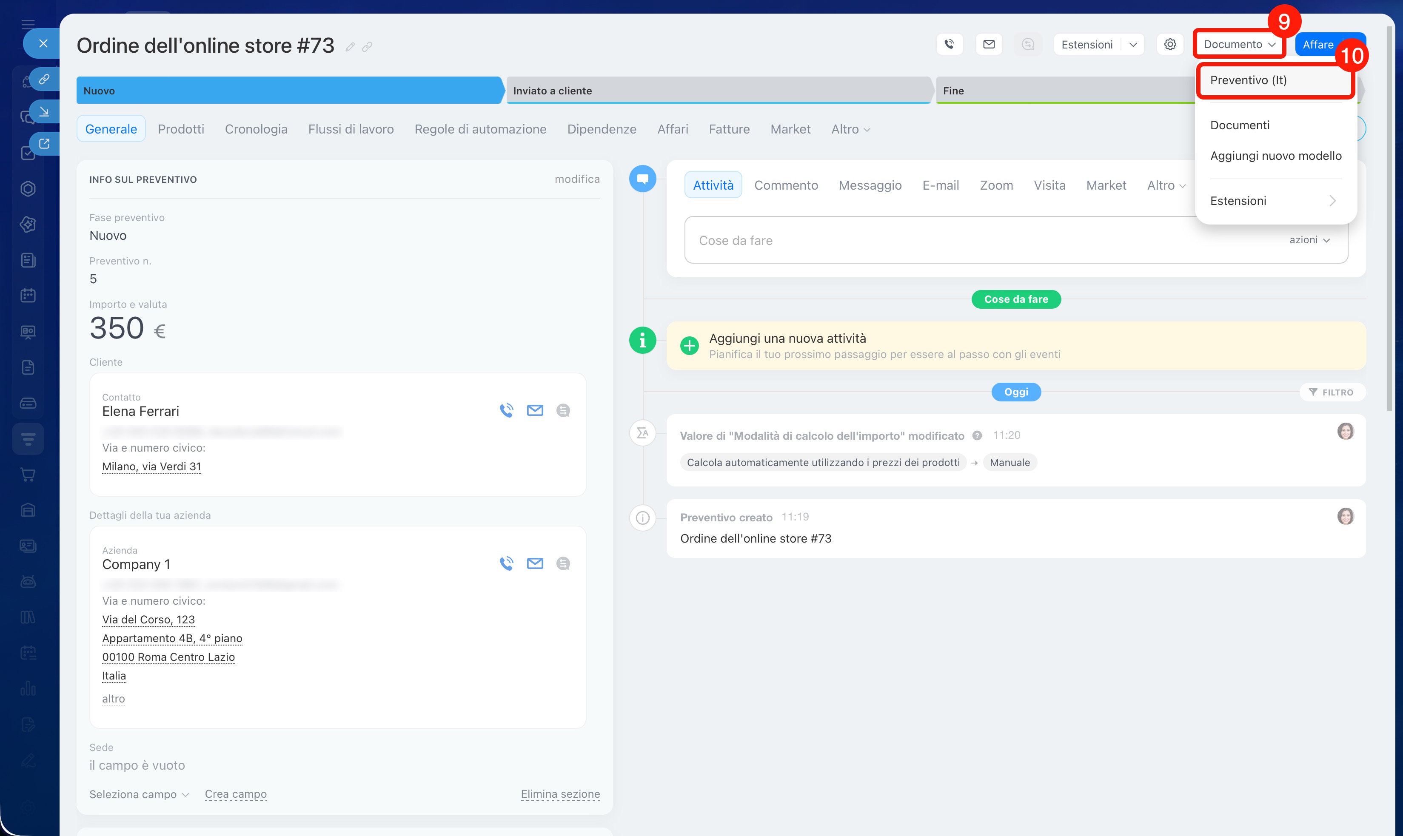Image resolution: width=1403 pixels, height=836 pixels.
Task: Click altro under company address
Action: [x=113, y=699]
